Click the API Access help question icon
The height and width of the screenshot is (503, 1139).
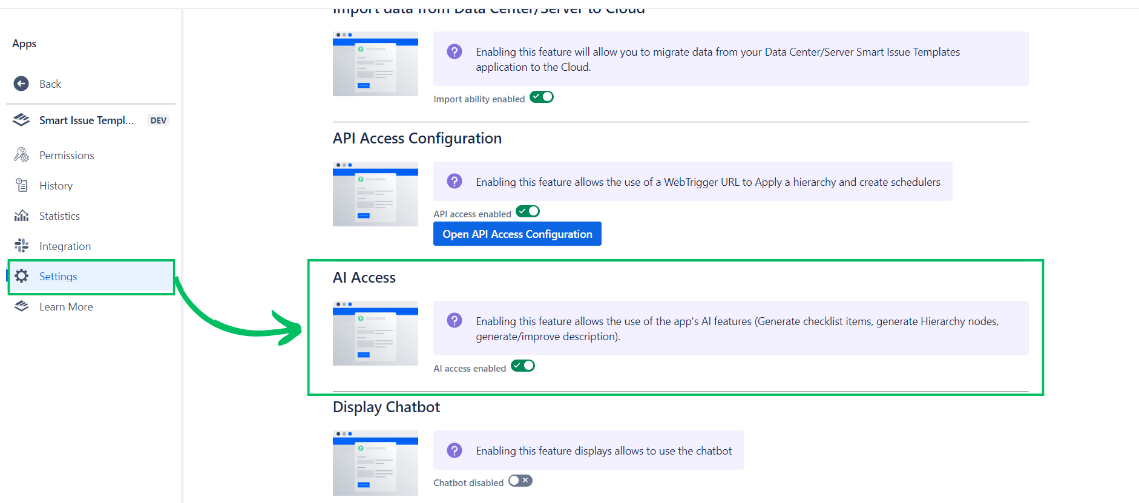click(455, 181)
